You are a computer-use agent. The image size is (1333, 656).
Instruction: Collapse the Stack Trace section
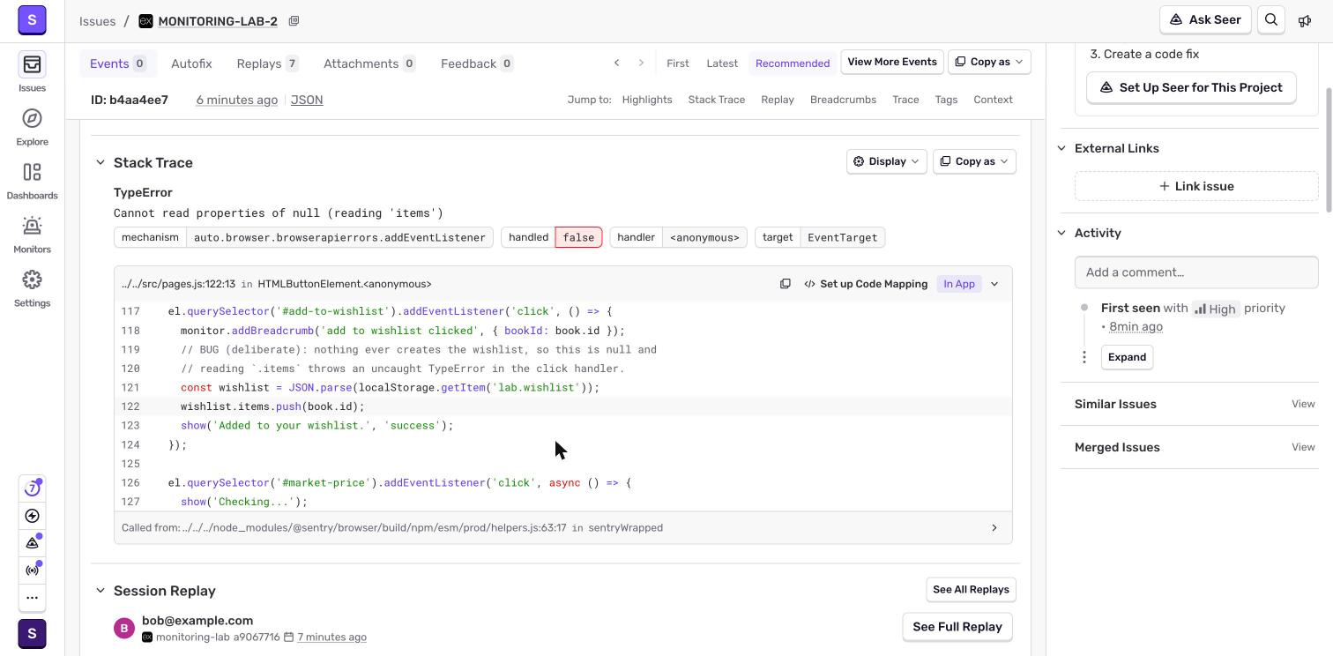click(101, 162)
